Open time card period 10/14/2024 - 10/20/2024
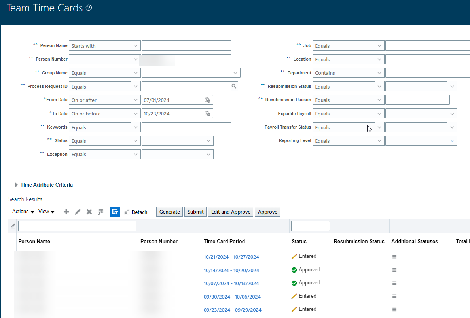The image size is (470, 318). [x=231, y=269]
